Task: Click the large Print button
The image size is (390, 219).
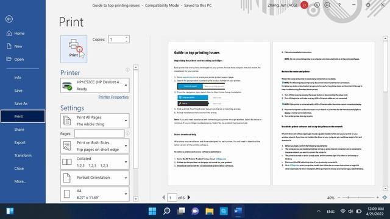Action: [x=74, y=49]
